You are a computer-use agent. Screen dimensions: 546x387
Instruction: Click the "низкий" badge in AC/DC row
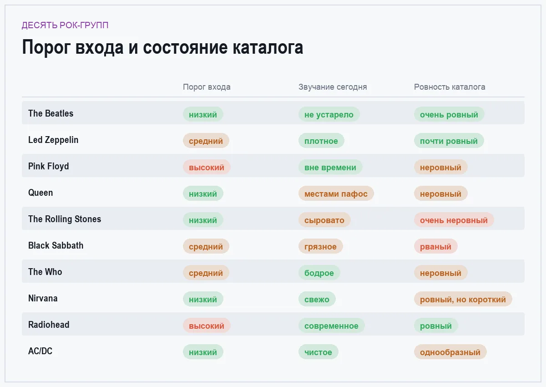[x=203, y=352]
